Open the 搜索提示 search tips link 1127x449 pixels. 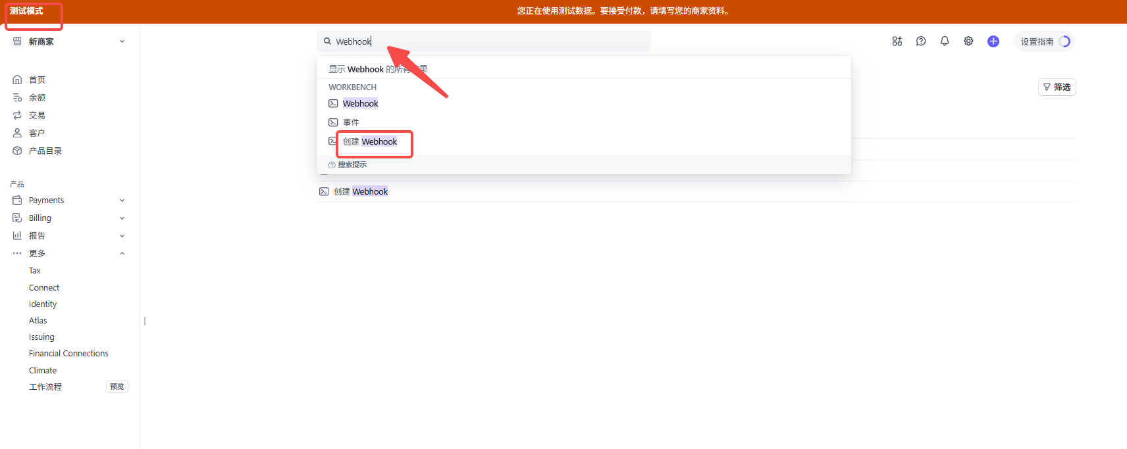point(352,165)
